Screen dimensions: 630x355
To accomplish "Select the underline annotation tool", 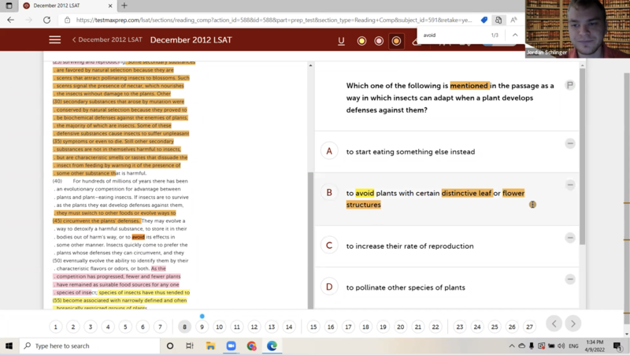I will [341, 41].
